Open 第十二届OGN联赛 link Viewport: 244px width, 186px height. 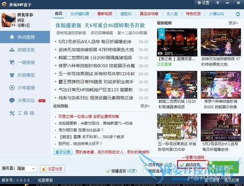point(132,33)
